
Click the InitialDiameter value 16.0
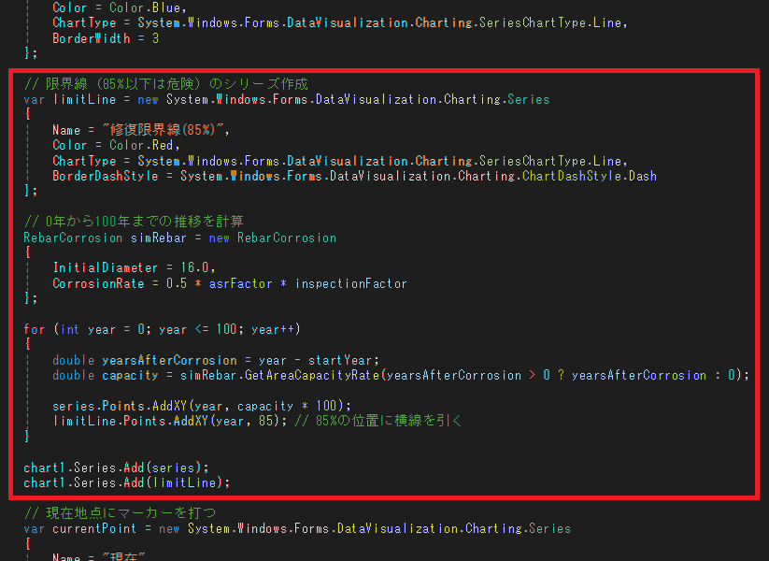[194, 267]
